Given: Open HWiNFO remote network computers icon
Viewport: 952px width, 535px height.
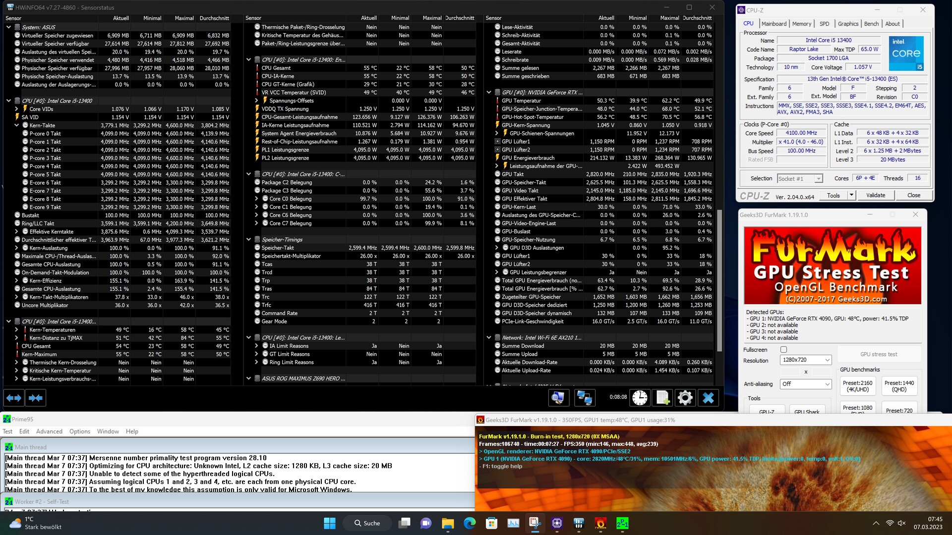Looking at the screenshot, I should pos(585,398).
